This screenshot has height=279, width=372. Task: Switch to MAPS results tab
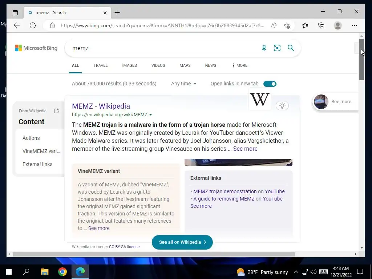185,65
